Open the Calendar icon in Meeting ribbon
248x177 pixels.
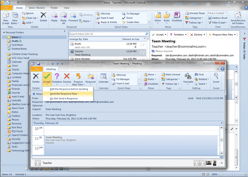click(x=103, y=76)
